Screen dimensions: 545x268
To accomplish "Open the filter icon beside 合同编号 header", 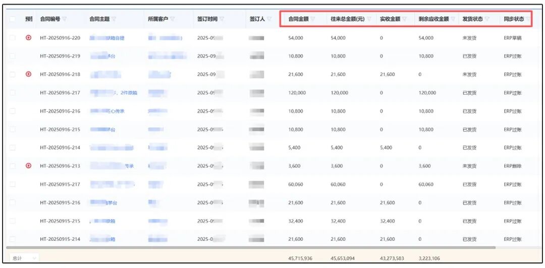I will [x=65, y=19].
